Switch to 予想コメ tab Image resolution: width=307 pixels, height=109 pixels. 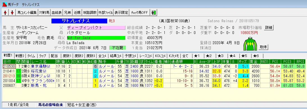coord(131,56)
